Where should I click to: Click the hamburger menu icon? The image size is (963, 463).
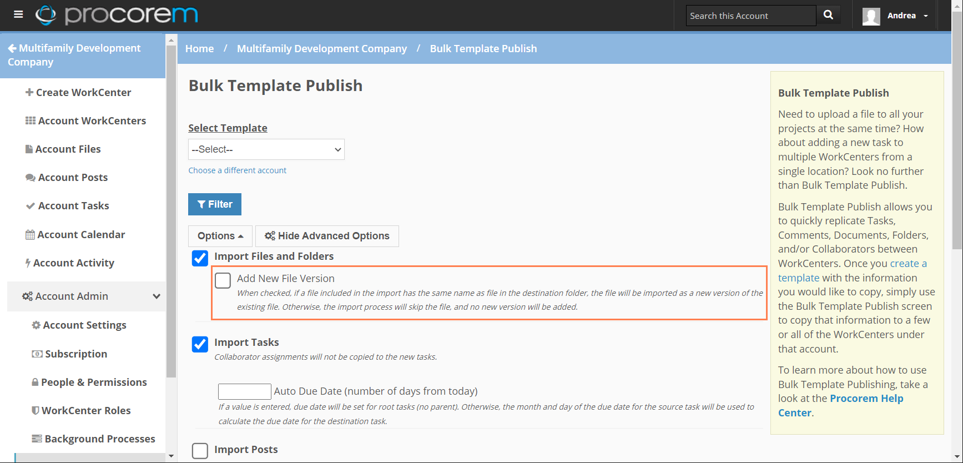18,14
